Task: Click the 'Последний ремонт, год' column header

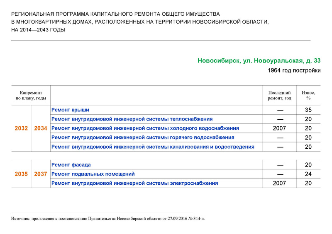Action: [x=279, y=95]
